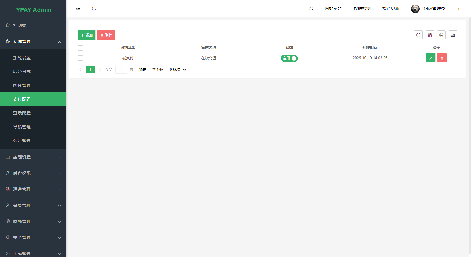Check the select-all checkbox in table header

point(80,48)
